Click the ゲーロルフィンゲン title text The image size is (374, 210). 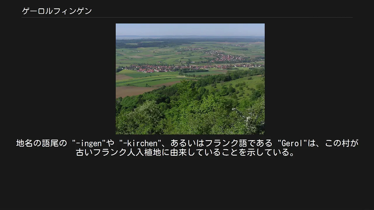[x=57, y=11]
